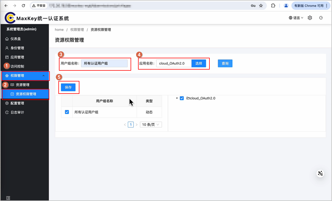Open the settings gear in header
Viewport: 332px width, 201px height.
click(x=310, y=18)
